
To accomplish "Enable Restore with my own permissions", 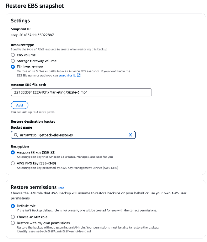I will [x=13, y=223].
